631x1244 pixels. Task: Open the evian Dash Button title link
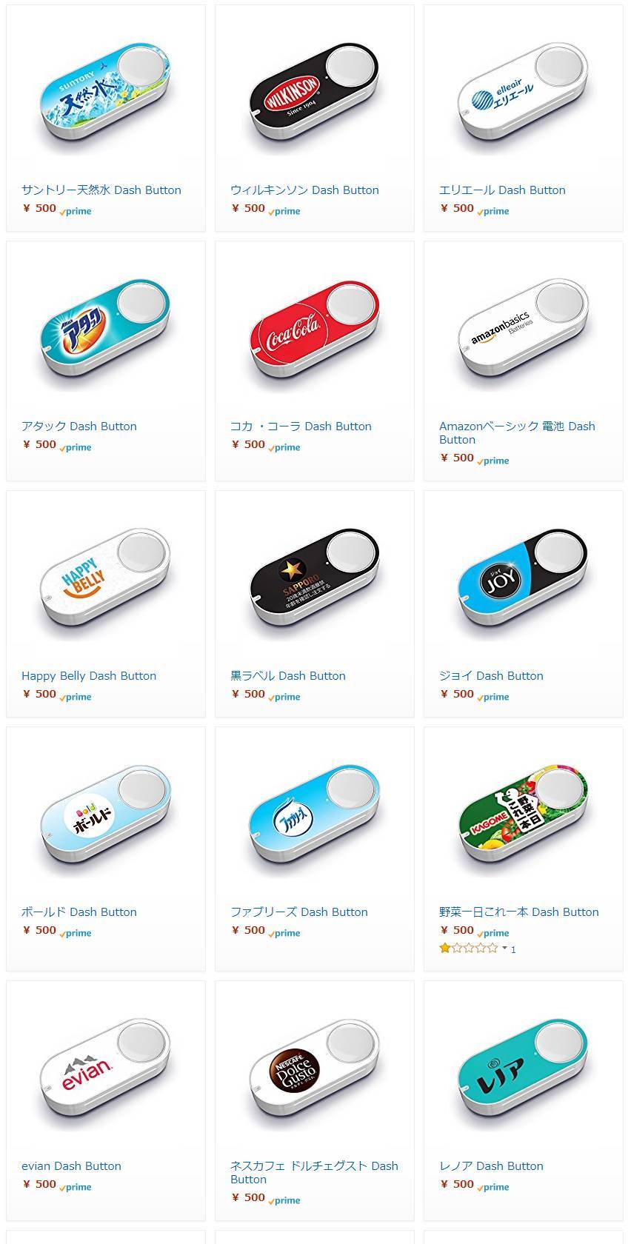(x=71, y=1166)
